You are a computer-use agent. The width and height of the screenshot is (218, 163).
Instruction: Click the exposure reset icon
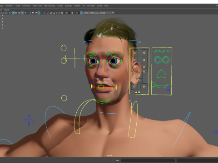[62, 13]
